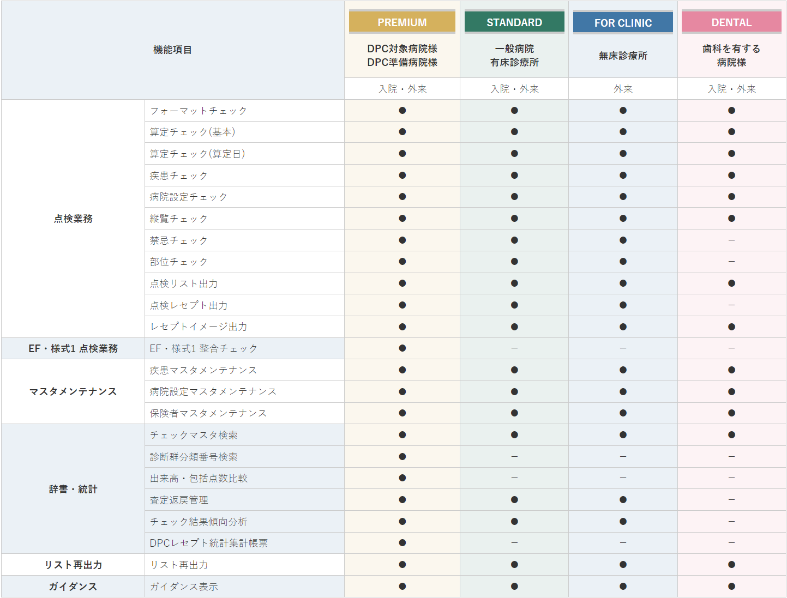The height and width of the screenshot is (598, 787).
Task: Click the 保険者マスタメンテナンス feature label
Action: tap(208, 413)
